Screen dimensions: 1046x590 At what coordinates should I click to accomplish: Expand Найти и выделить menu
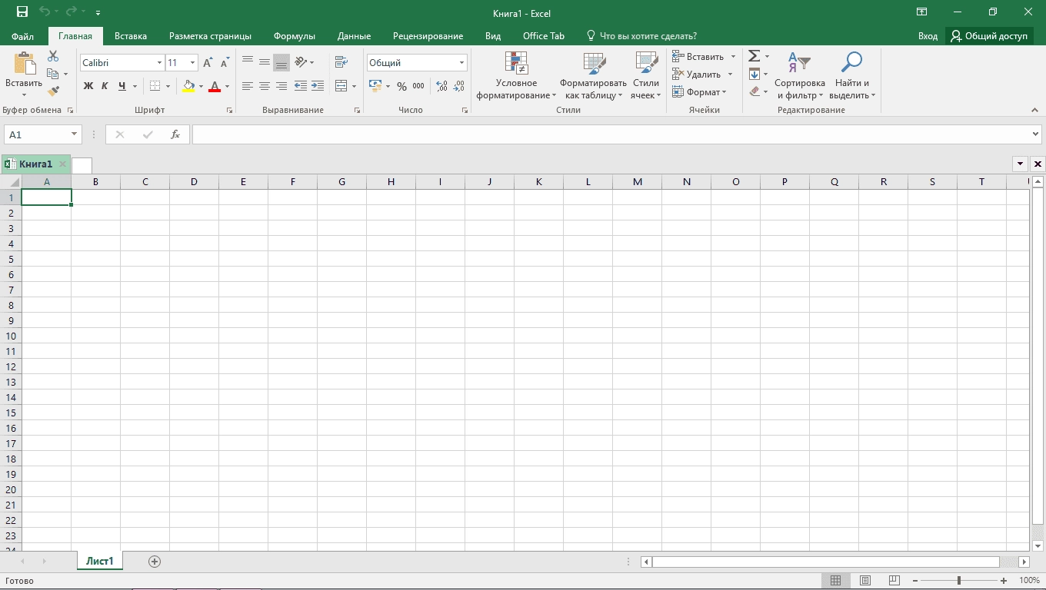[852, 75]
